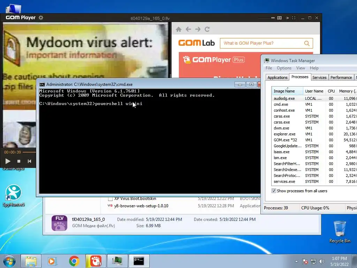This screenshot has height=268, width=357.
Task: Switch to the cmd window from the taskbar
Action: (139, 261)
